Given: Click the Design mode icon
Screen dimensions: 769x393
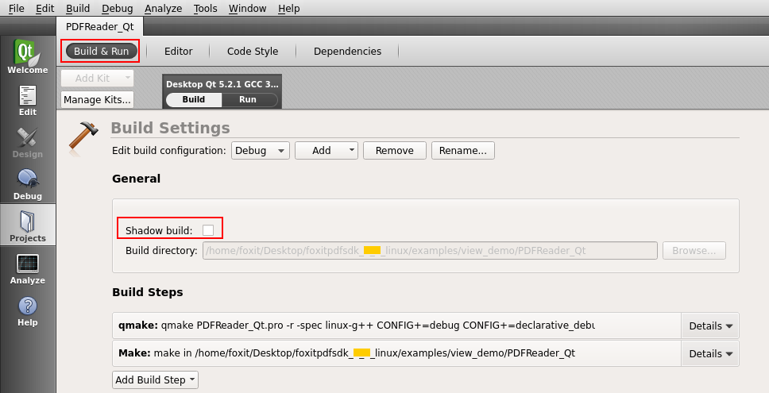Looking at the screenshot, I should click(x=28, y=142).
